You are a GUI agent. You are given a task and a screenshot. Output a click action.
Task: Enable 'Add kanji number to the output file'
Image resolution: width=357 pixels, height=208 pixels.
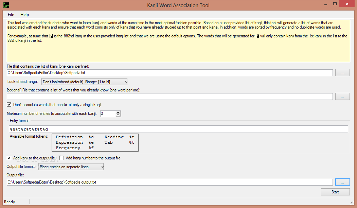[62, 158]
